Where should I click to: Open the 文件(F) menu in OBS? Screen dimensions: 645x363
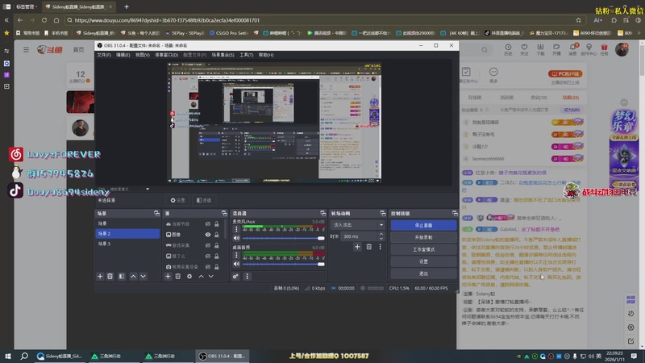pos(104,55)
